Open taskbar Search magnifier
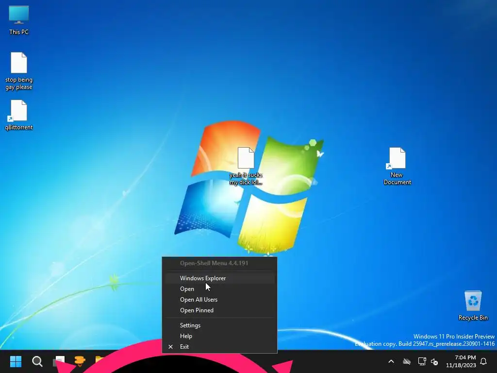This screenshot has height=373, width=497. (x=37, y=361)
